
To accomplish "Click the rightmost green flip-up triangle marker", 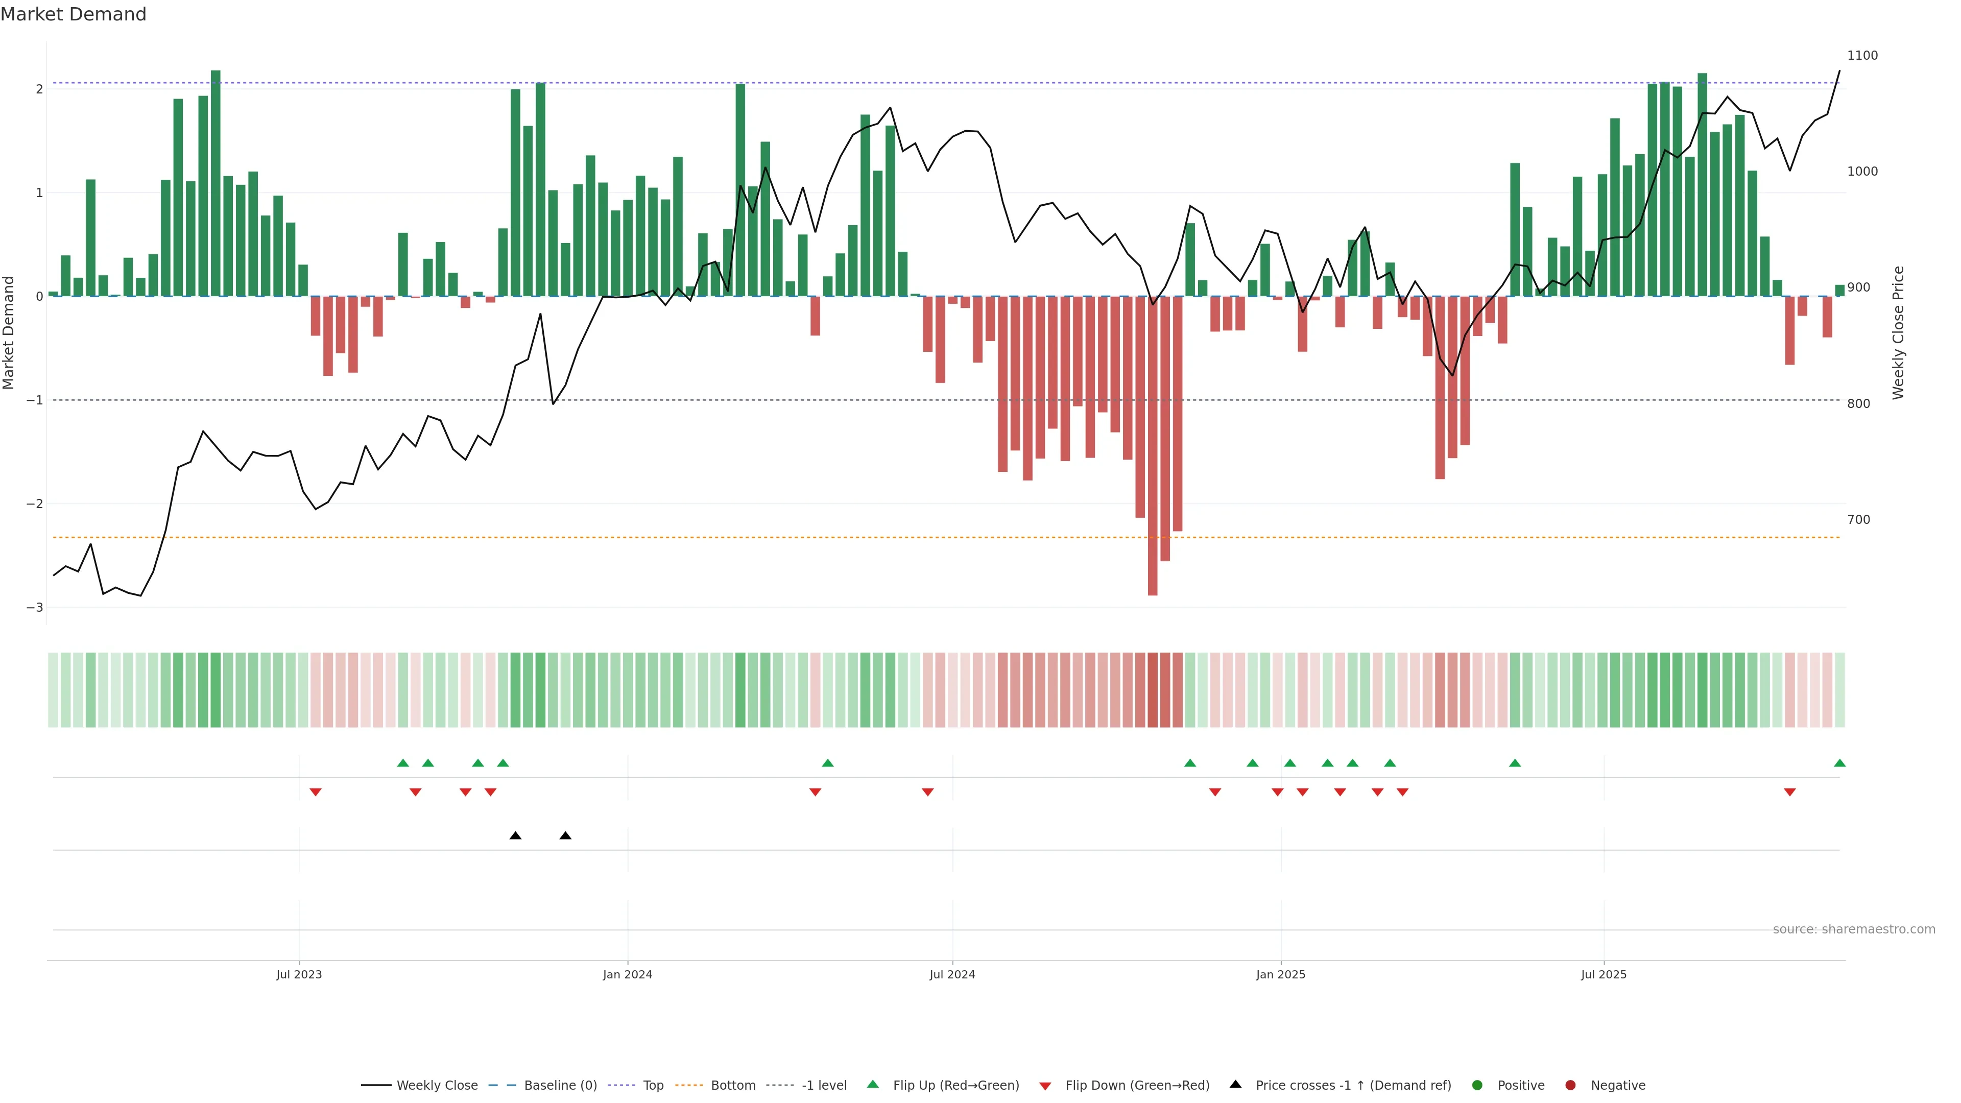I will click(1840, 763).
